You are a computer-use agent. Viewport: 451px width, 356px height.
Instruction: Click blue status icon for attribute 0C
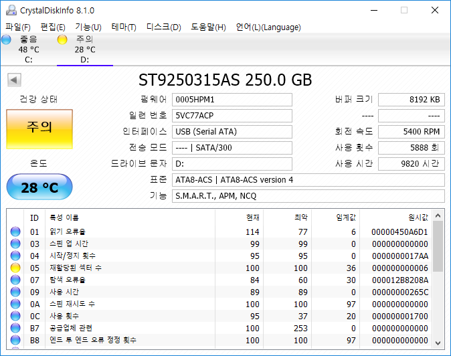point(15,316)
